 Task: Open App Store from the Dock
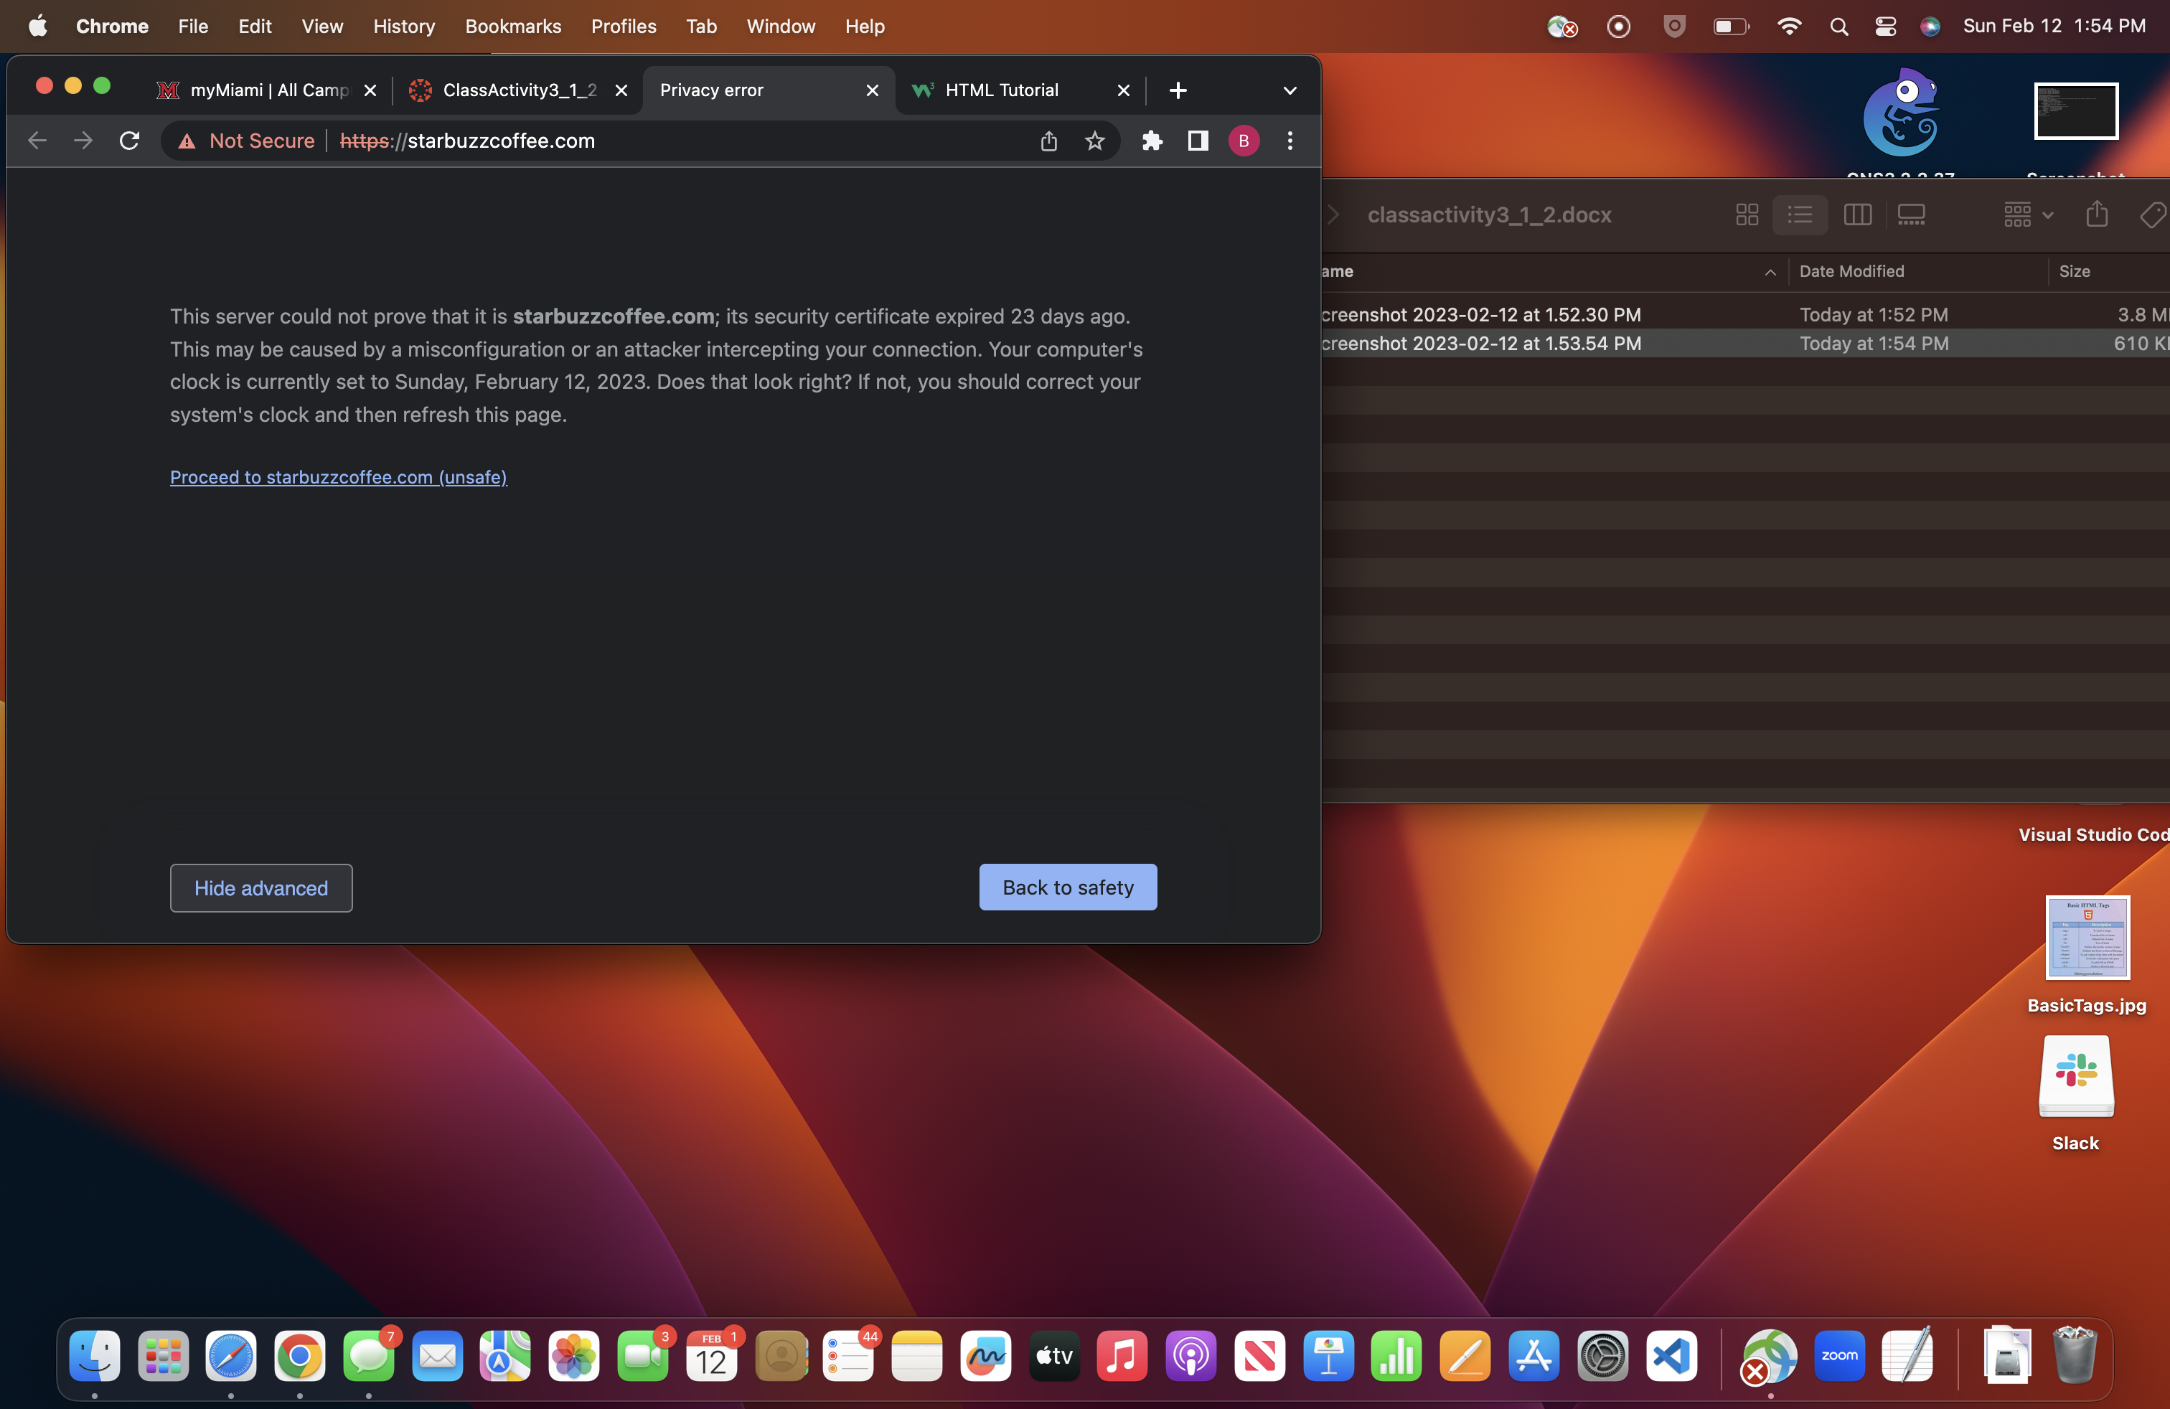pyautogui.click(x=1533, y=1356)
